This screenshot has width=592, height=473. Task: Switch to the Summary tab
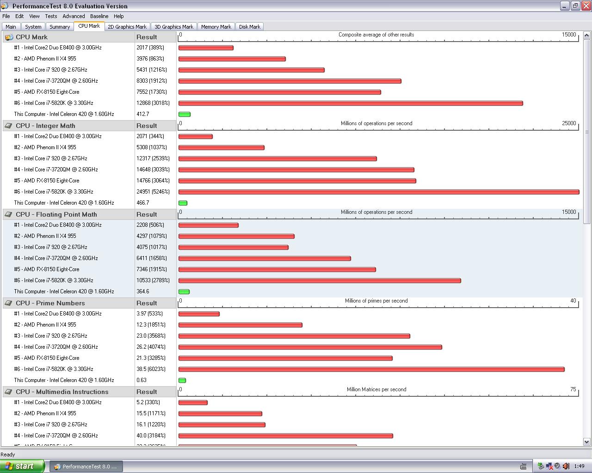[x=60, y=27]
